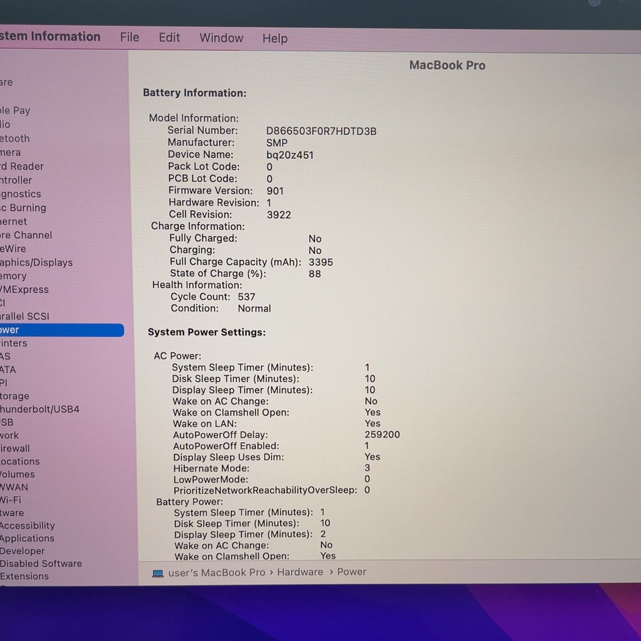Select SATA in the sidebar
Screen dimensions: 641x641
(x=8, y=369)
